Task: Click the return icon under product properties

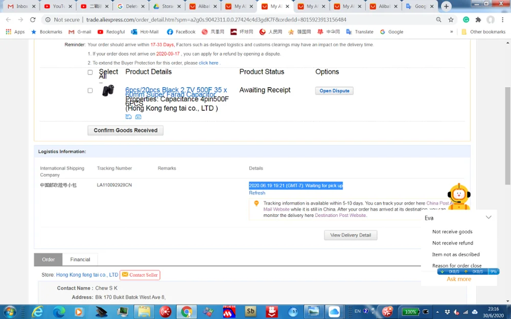Action: (x=128, y=116)
